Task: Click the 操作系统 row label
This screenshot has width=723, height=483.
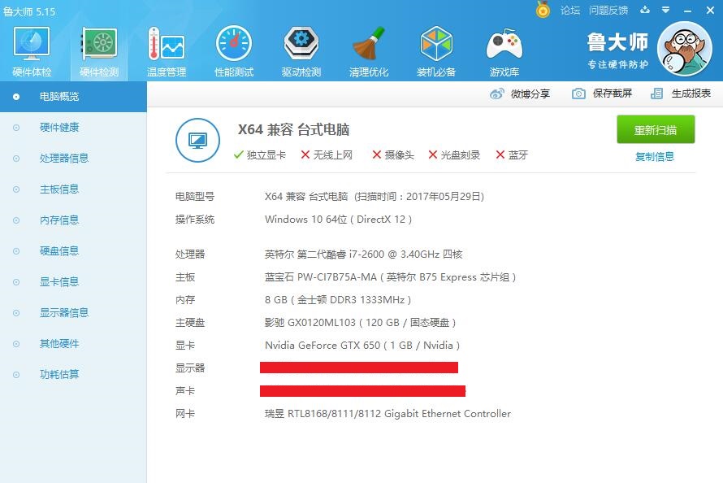Action: [195, 219]
